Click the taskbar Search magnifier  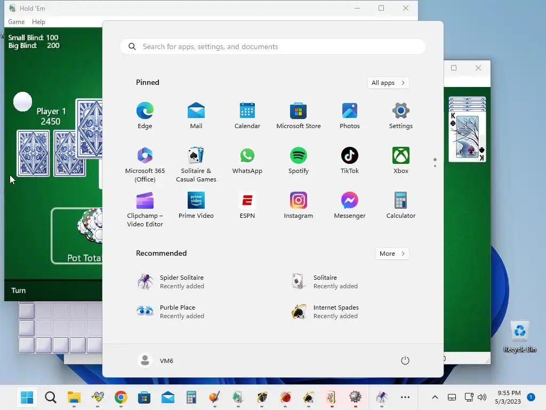point(51,397)
